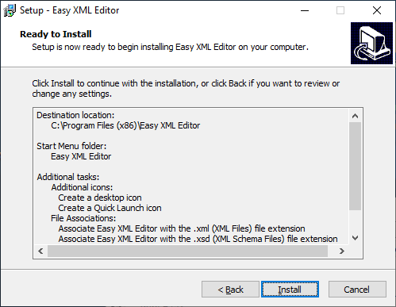Click the 'Create a desktop icon' line

pos(100,198)
